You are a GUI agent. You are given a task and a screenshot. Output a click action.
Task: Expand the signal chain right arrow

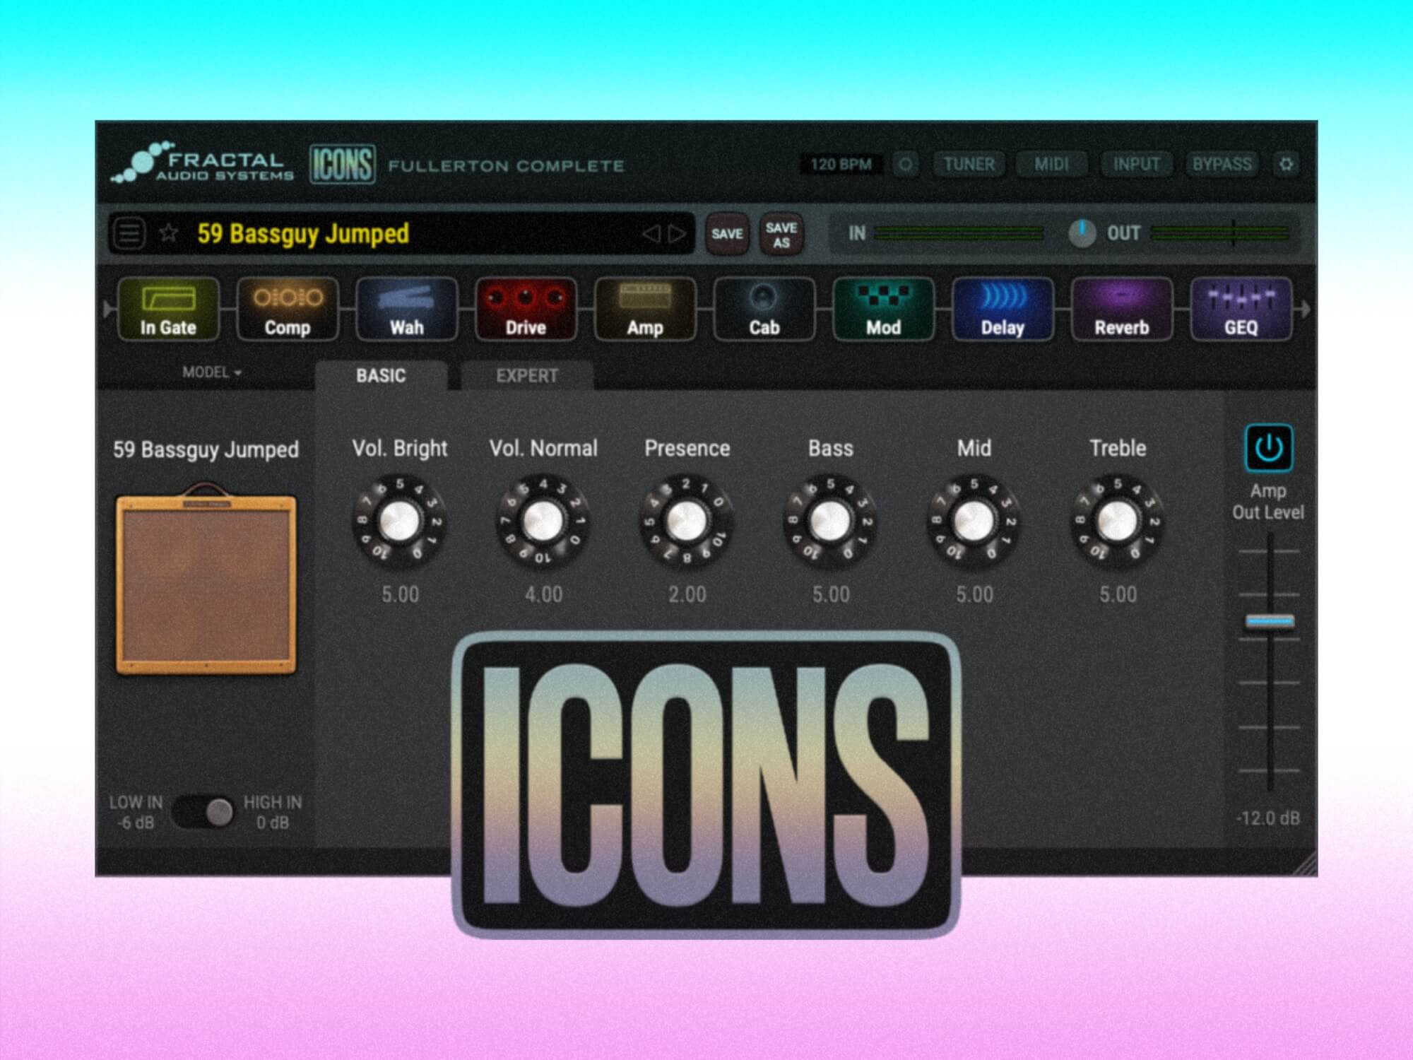pyautogui.click(x=1304, y=309)
